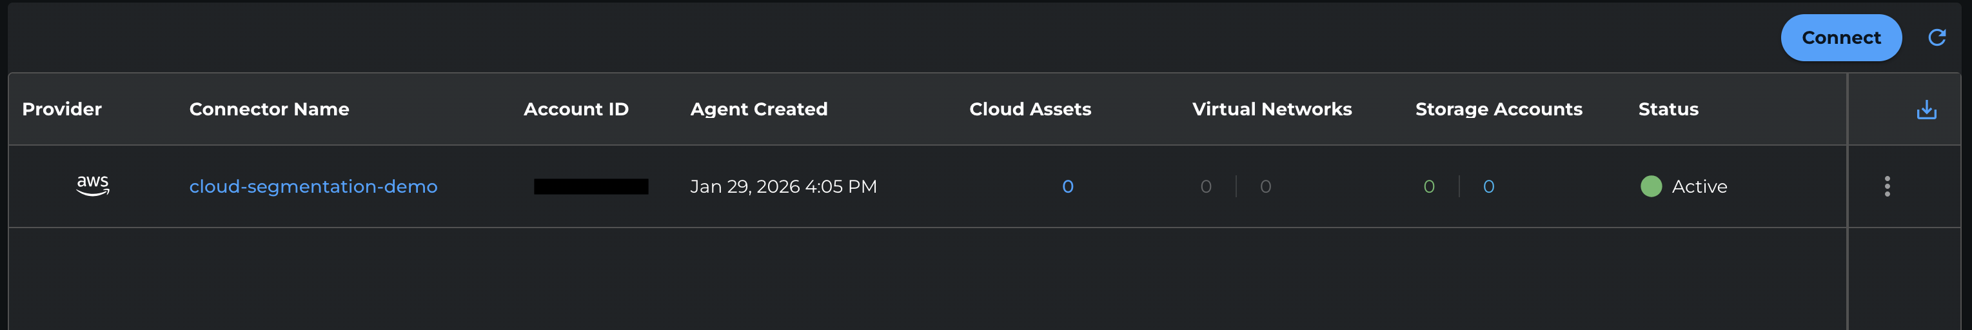Click the green Storage Accounts count
The height and width of the screenshot is (330, 1972).
1428,186
